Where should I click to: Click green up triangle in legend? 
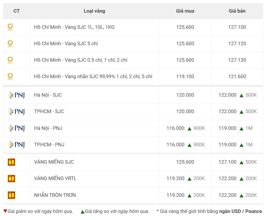click(x=83, y=212)
